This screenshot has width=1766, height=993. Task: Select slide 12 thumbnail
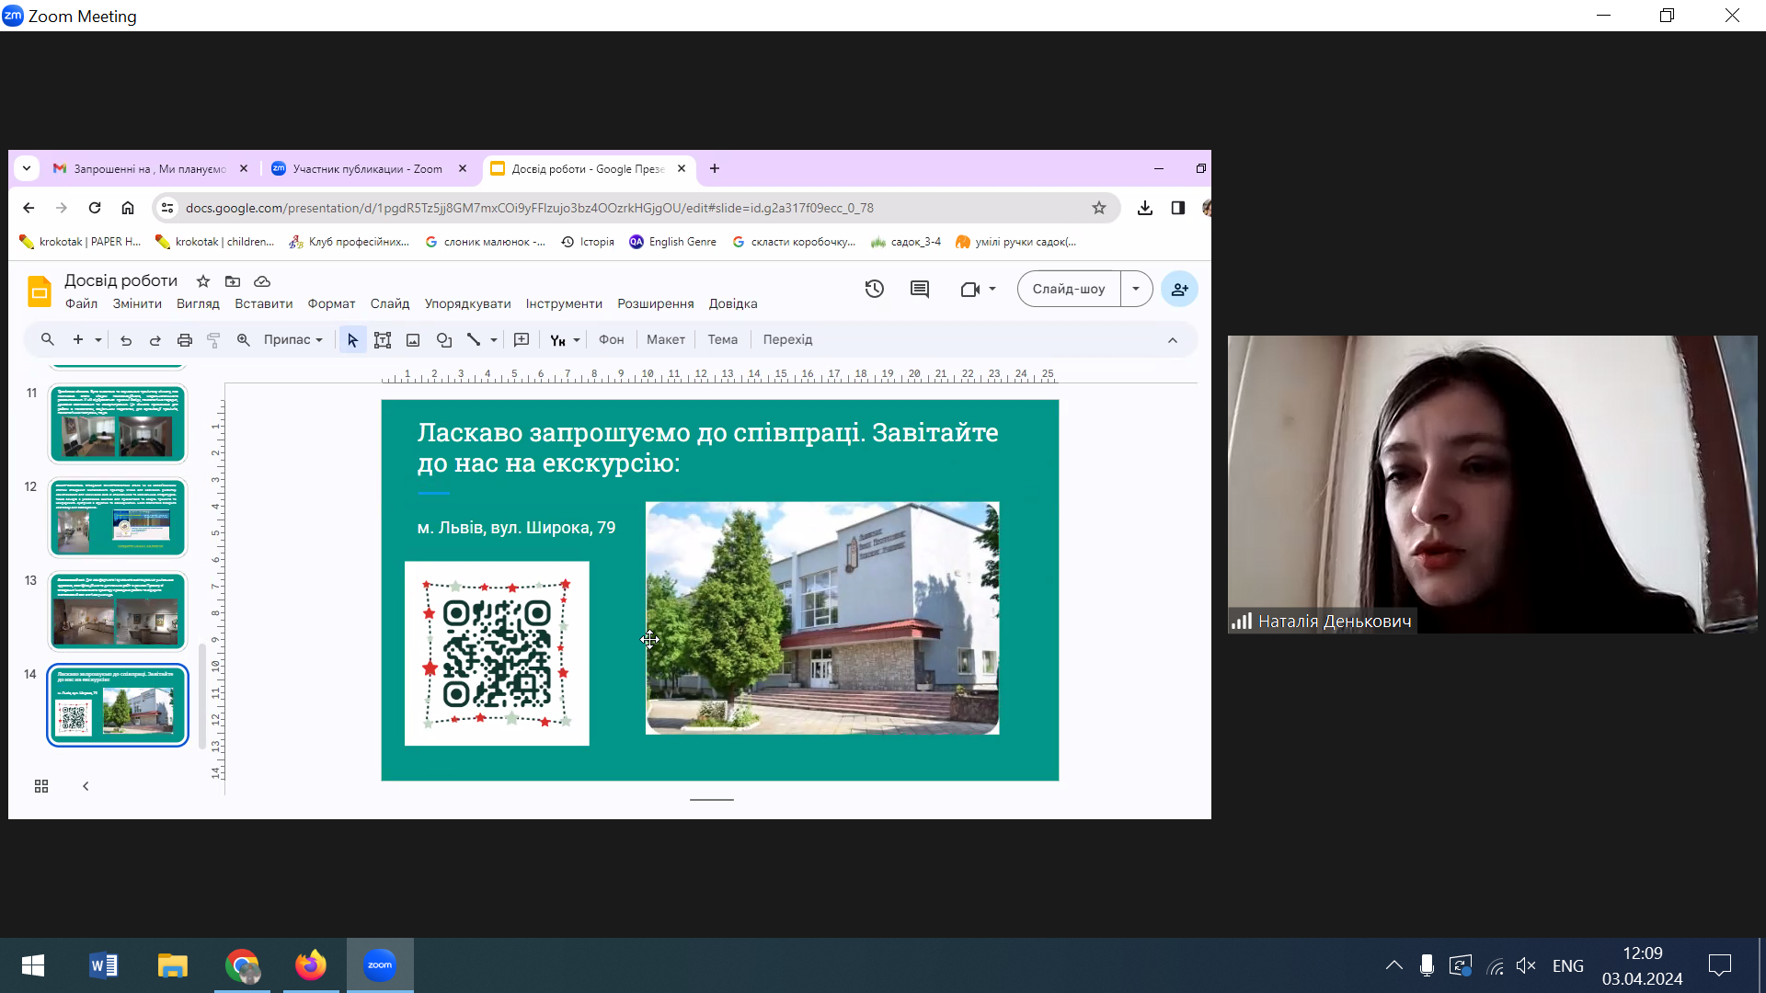[118, 518]
